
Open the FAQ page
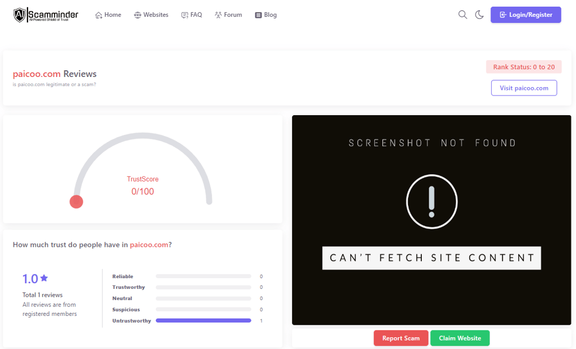click(191, 15)
